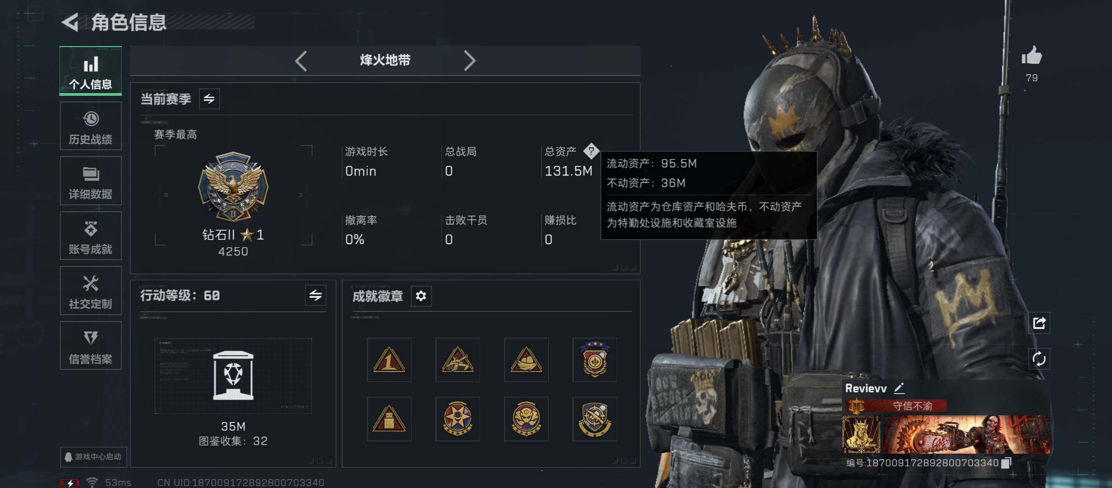Open the 历史战绩 tab
This screenshot has height=488, width=1112.
[x=90, y=126]
